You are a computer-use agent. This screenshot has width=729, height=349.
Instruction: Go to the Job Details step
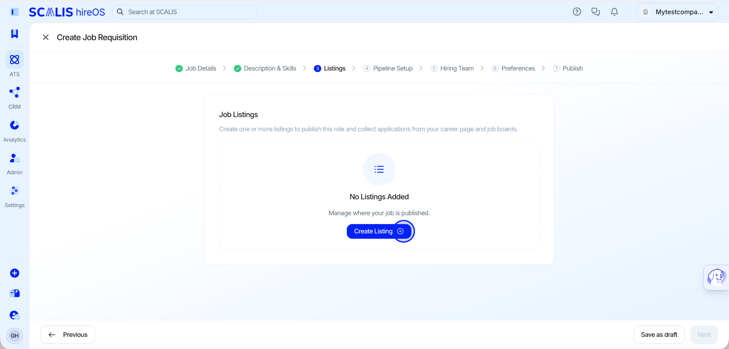coord(196,68)
